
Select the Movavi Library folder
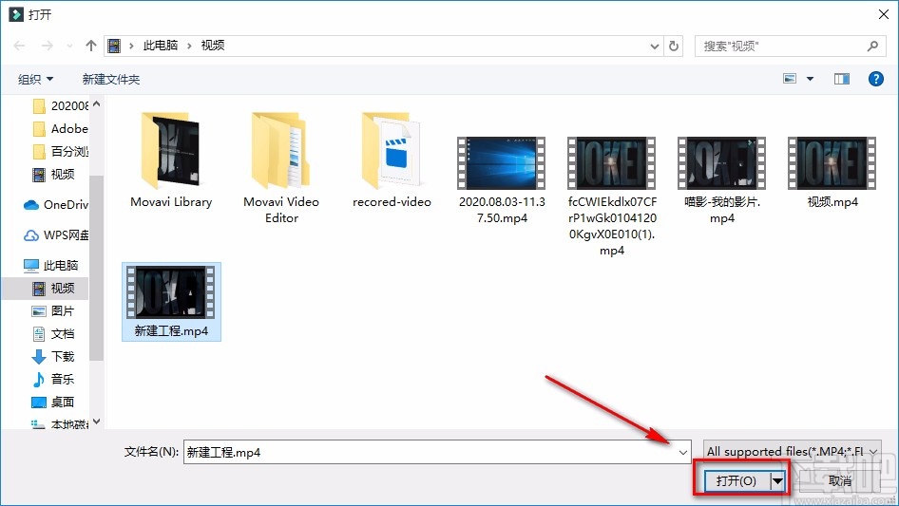171,159
